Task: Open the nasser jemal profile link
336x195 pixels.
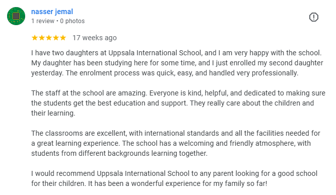Action: (x=52, y=12)
